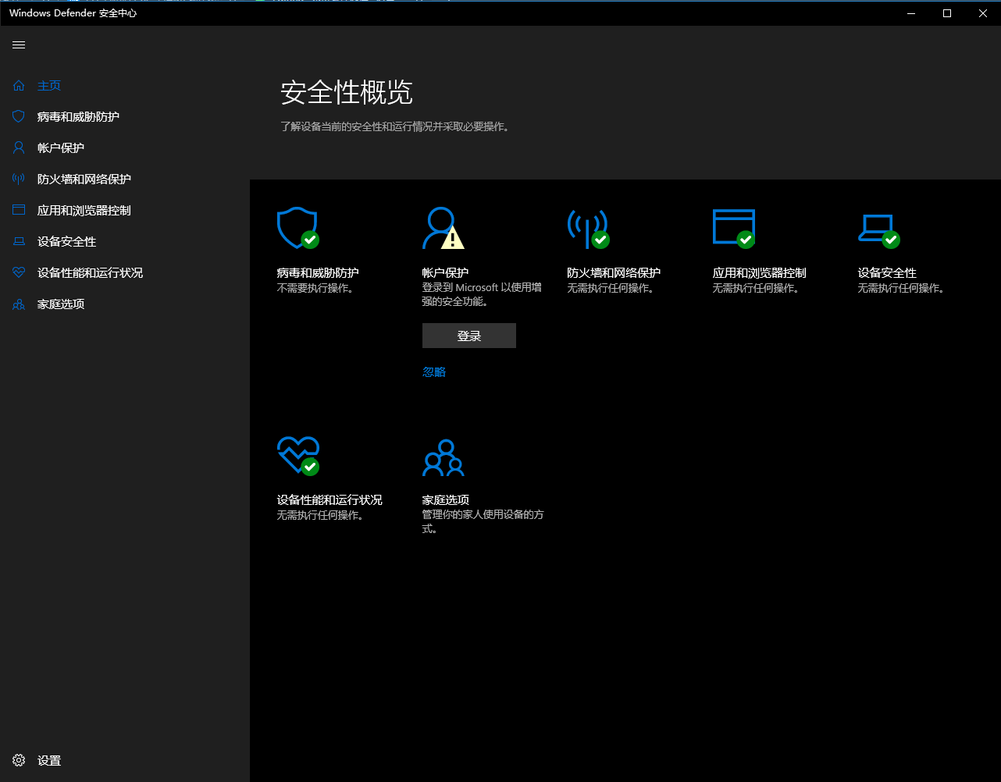1001x782 pixels.
Task: Click the home icon beside 主页
Action: (19, 85)
